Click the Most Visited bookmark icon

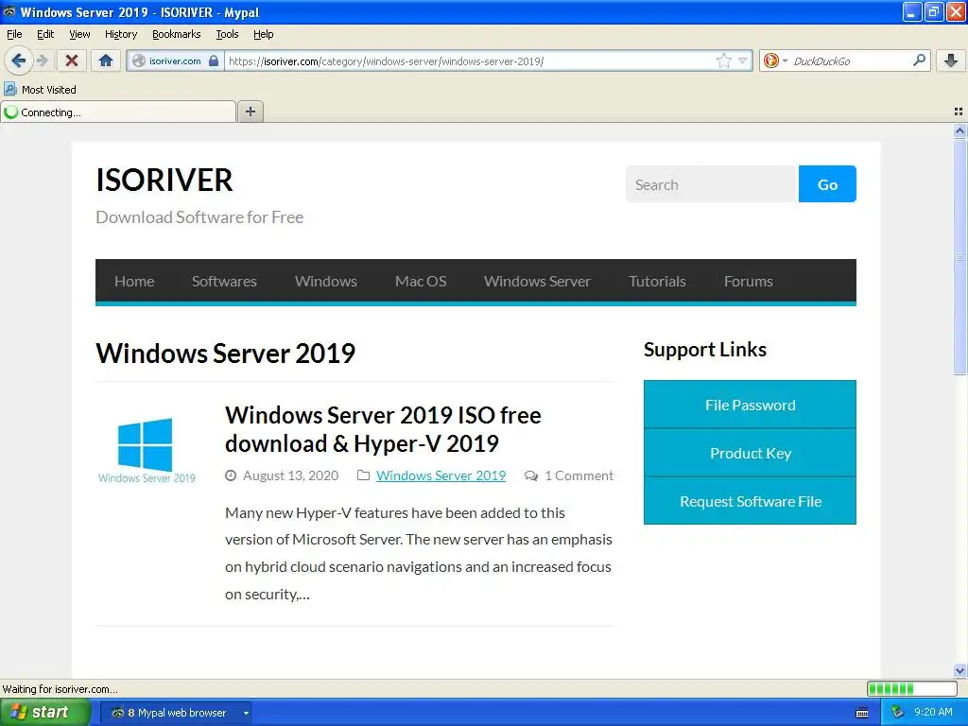[9, 90]
